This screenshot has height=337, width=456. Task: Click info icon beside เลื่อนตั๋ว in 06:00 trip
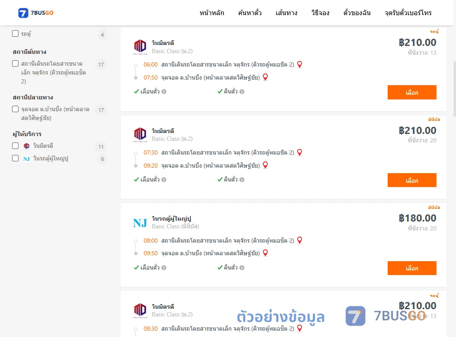click(164, 92)
